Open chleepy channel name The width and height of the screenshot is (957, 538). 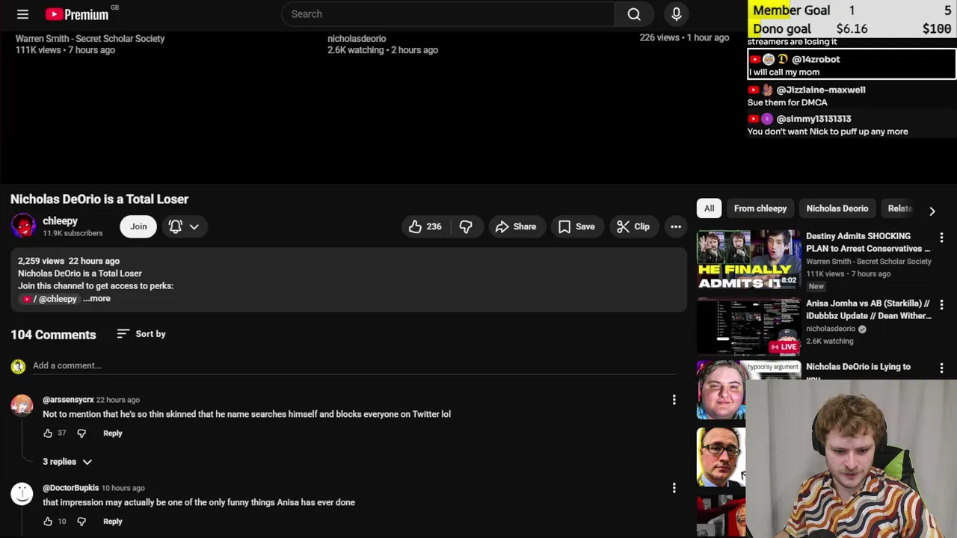click(x=60, y=221)
